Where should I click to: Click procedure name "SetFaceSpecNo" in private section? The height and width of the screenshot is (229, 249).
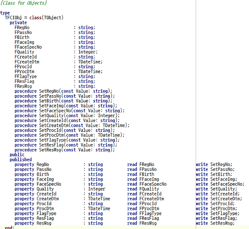(55, 111)
